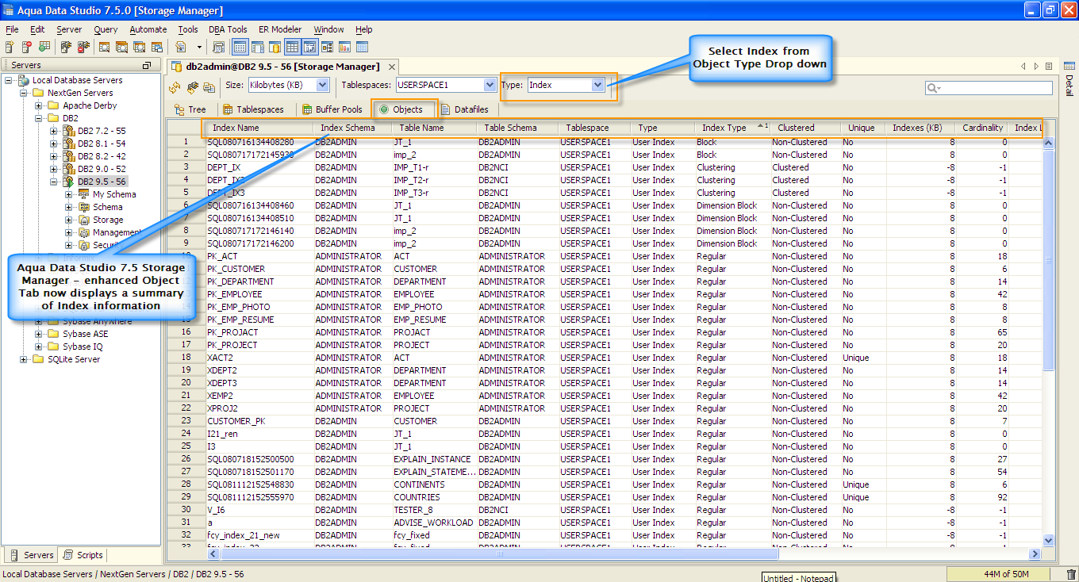Open the Detail side tab
Image resolution: width=1079 pixels, height=582 pixels.
coord(1069,80)
